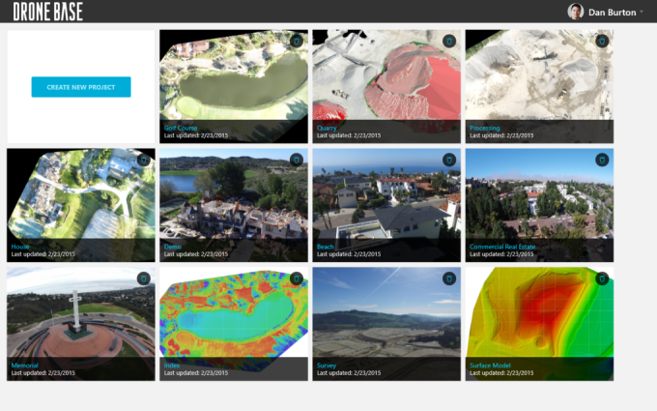Delete the Beach project via trash icon

(449, 160)
